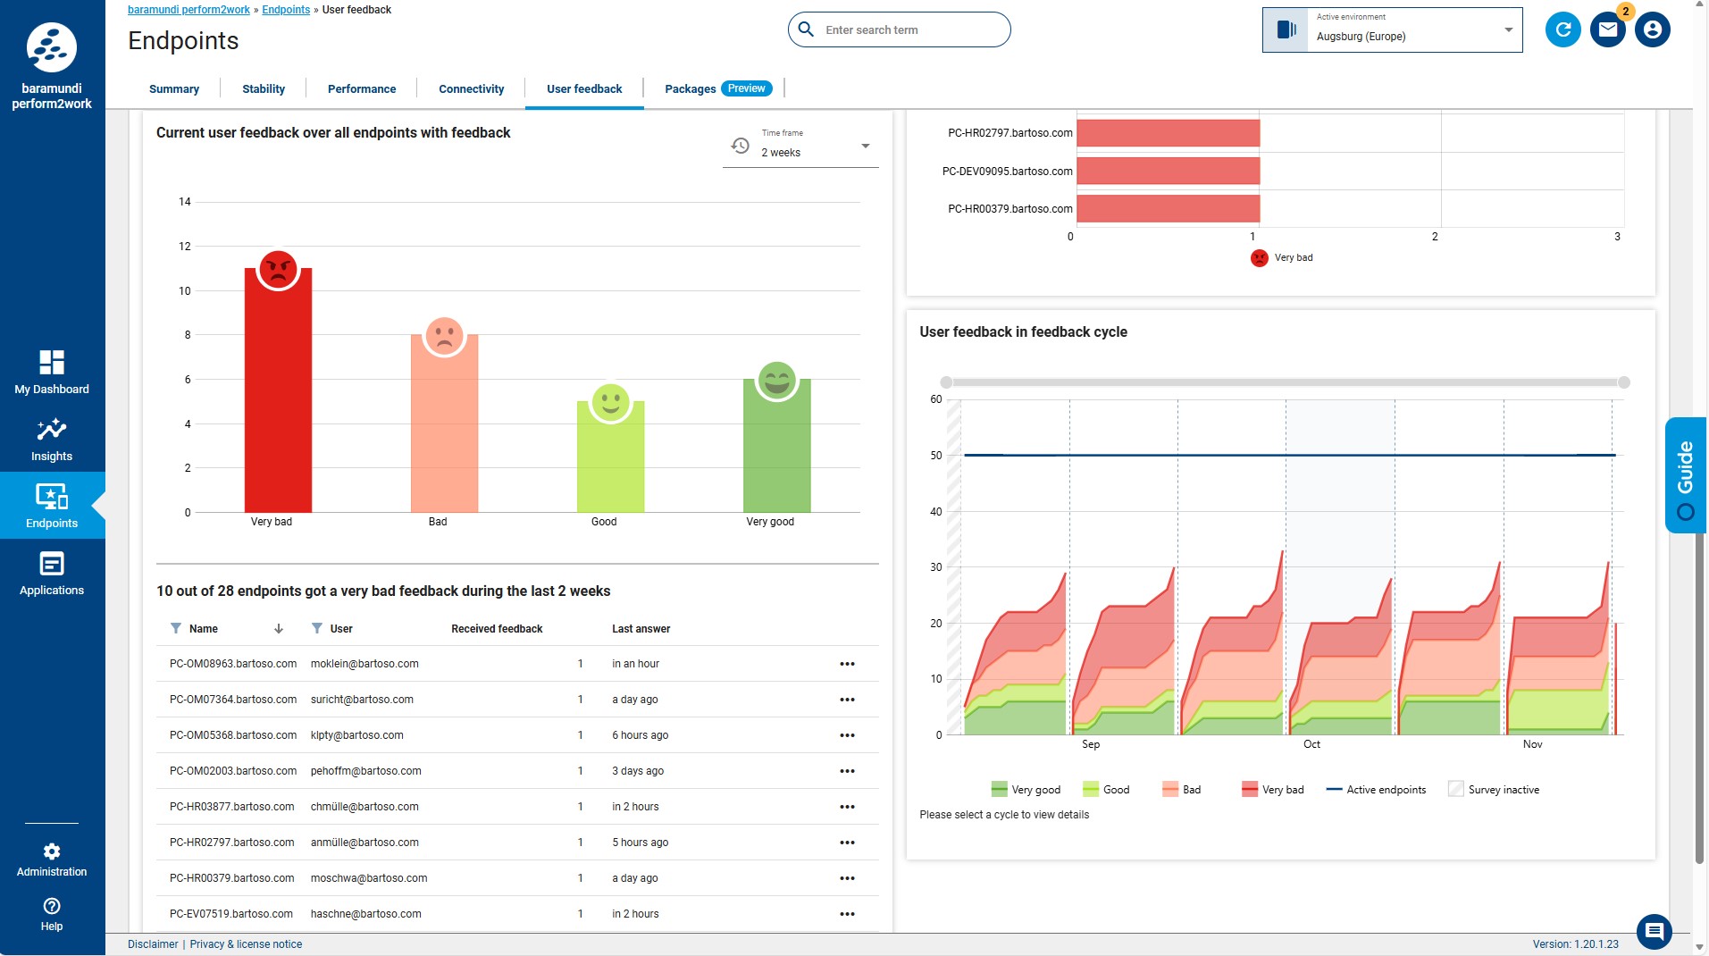1709x956 pixels.
Task: Open the chat bubble icon at bottom right
Action: (x=1654, y=932)
